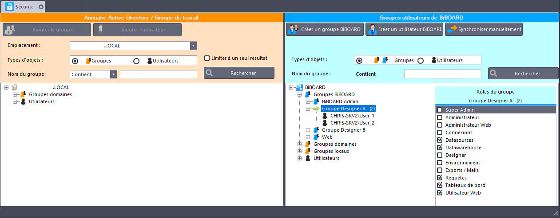
Task: Check the Exports / Mails role
Action: [x=440, y=170]
